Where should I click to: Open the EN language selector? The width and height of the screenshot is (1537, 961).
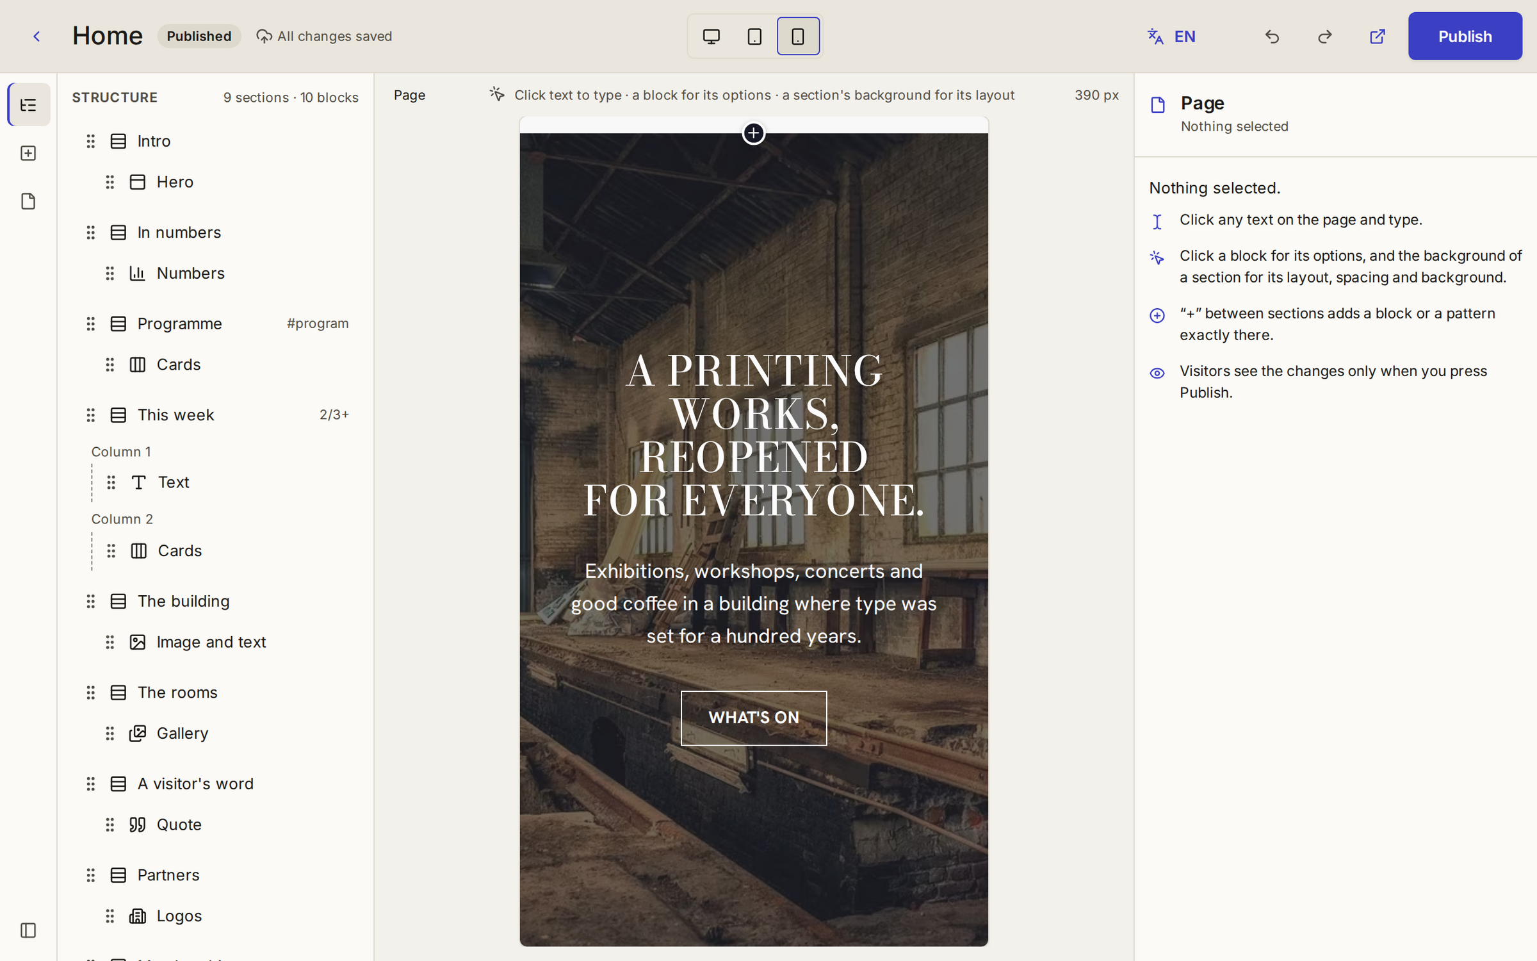pyautogui.click(x=1171, y=37)
